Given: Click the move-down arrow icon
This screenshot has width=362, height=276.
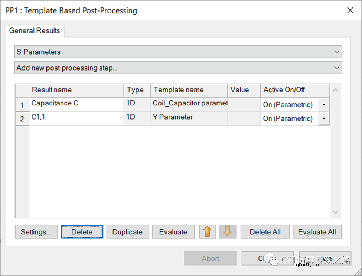Looking at the screenshot, I should pos(228,232).
